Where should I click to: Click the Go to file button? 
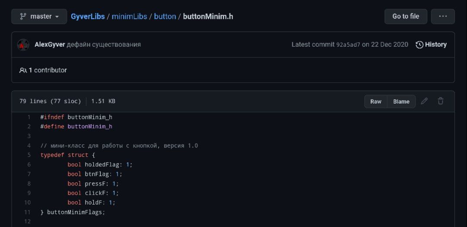point(406,16)
